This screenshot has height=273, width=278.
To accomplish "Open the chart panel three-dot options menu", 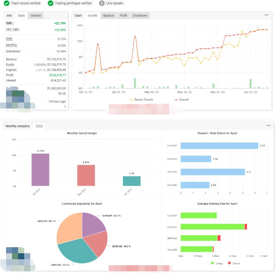I will [266, 15].
